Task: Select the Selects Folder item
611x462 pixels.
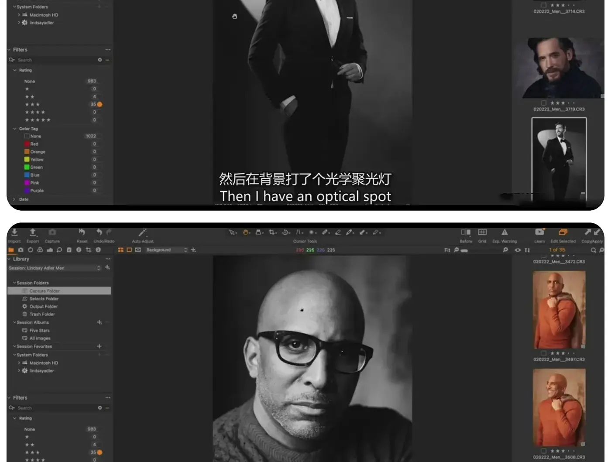Action: pos(44,299)
